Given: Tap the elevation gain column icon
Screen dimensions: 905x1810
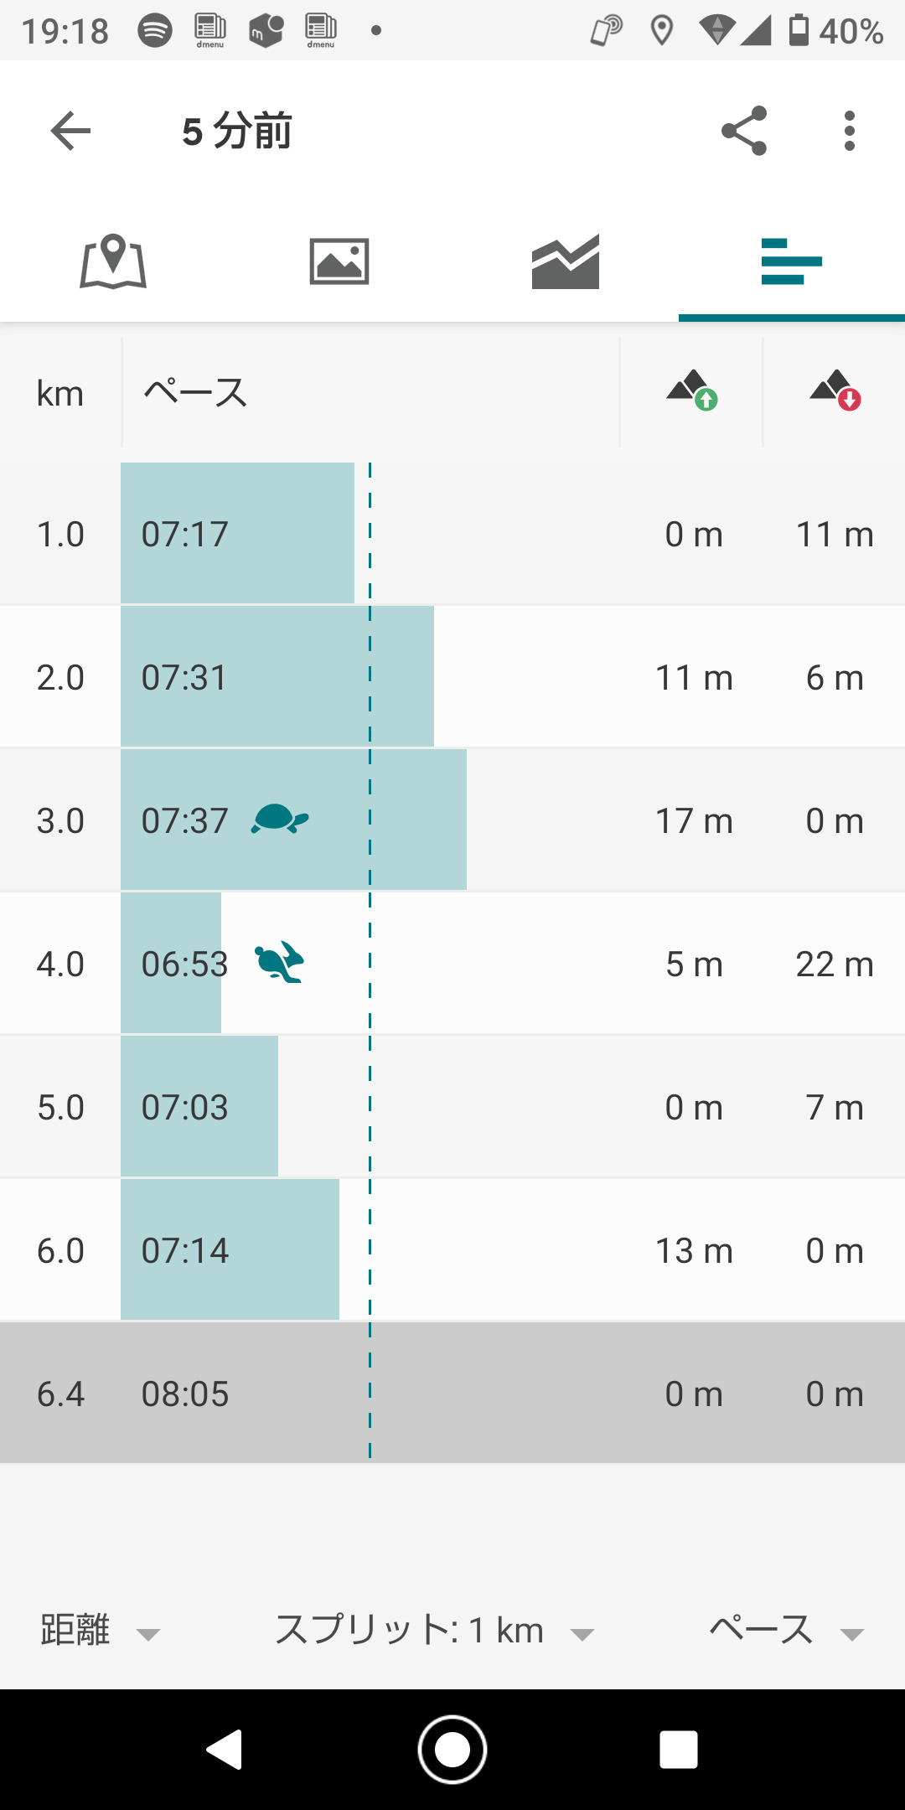Looking at the screenshot, I should point(692,390).
